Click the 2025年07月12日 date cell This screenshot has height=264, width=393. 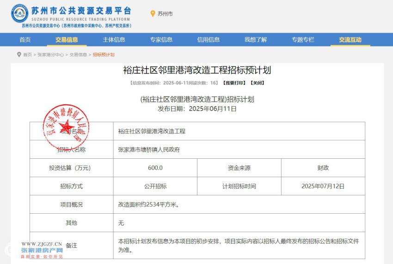pyautogui.click(x=323, y=186)
